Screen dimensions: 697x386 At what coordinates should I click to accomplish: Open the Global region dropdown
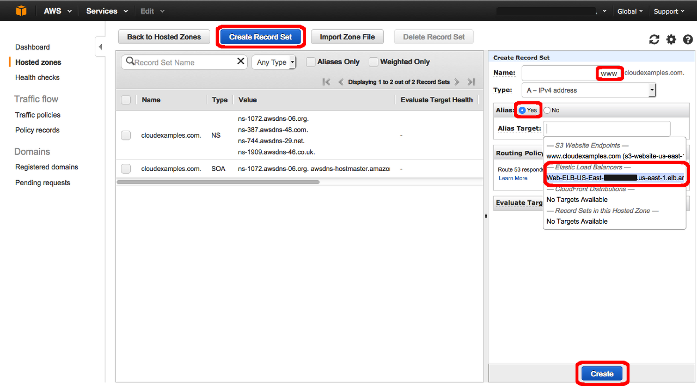click(630, 11)
